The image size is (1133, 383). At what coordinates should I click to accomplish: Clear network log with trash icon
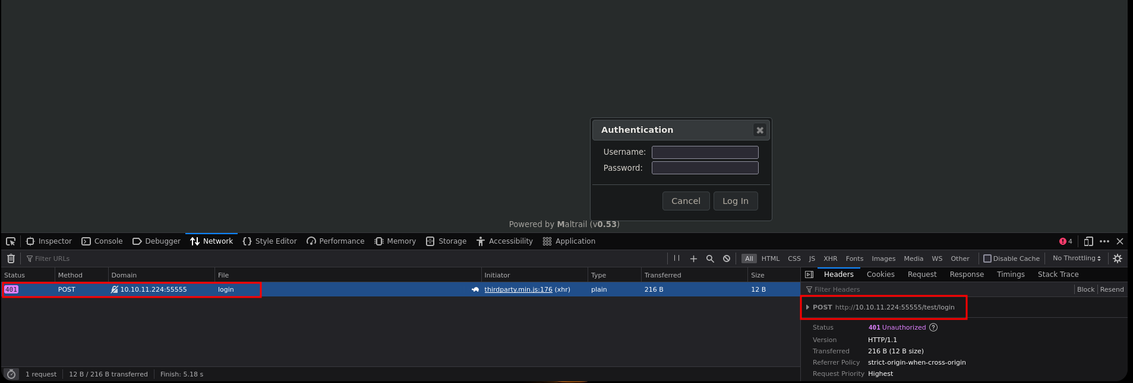[11, 258]
